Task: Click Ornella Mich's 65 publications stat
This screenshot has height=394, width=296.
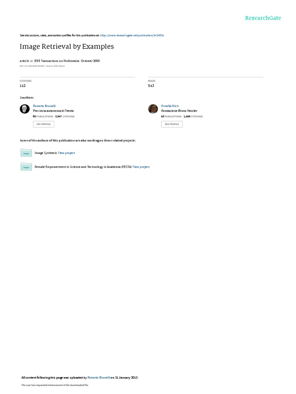Action: point(171,117)
